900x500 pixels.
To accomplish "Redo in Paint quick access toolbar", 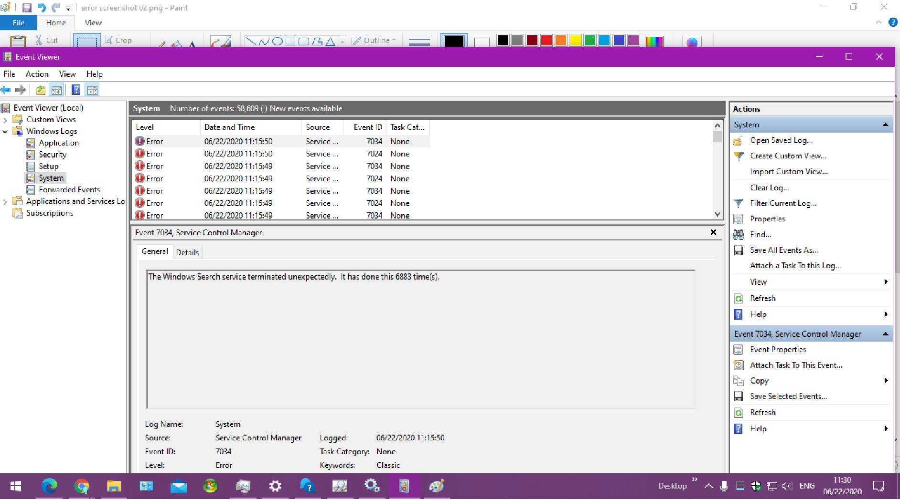I will click(56, 8).
